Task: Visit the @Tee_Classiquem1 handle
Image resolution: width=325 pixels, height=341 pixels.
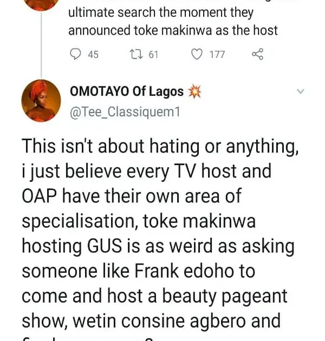Action: pyautogui.click(x=124, y=112)
